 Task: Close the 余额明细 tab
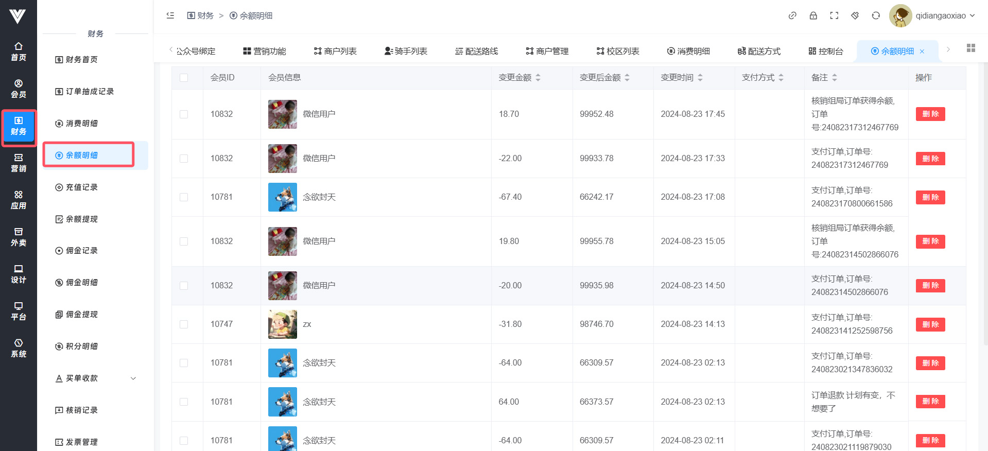tap(922, 51)
